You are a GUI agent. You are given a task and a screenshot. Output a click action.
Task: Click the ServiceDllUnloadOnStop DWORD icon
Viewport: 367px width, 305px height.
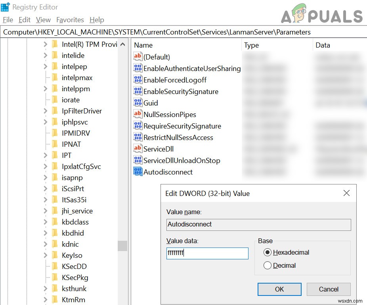138,160
